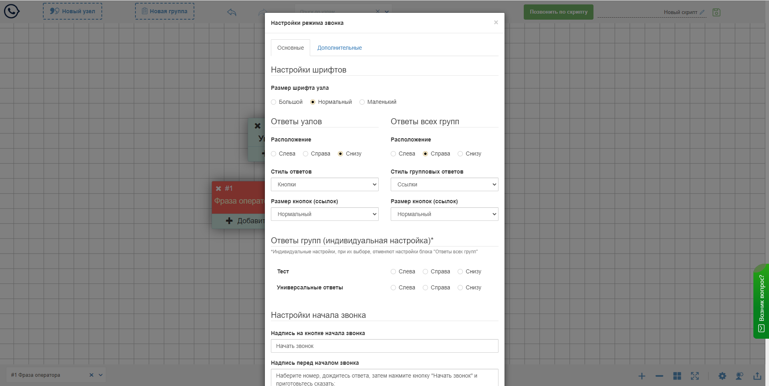Choose Слева for Универсальные ответы group

coord(394,288)
